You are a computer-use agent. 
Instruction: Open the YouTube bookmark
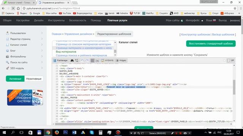(x=65, y=13)
